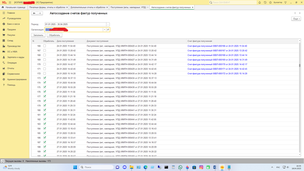This screenshot has width=304, height=171.
Task: Open the Зарплата и кадры section
Action: (16, 57)
